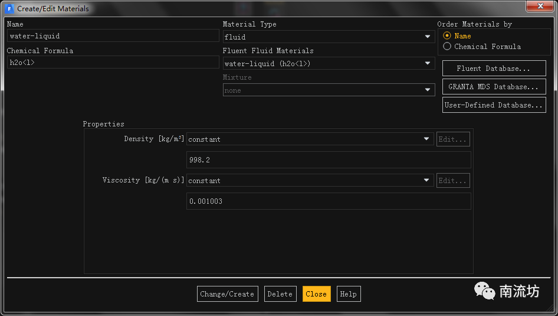
Task: Click the Name field containing water-liquid
Action: (x=113, y=35)
